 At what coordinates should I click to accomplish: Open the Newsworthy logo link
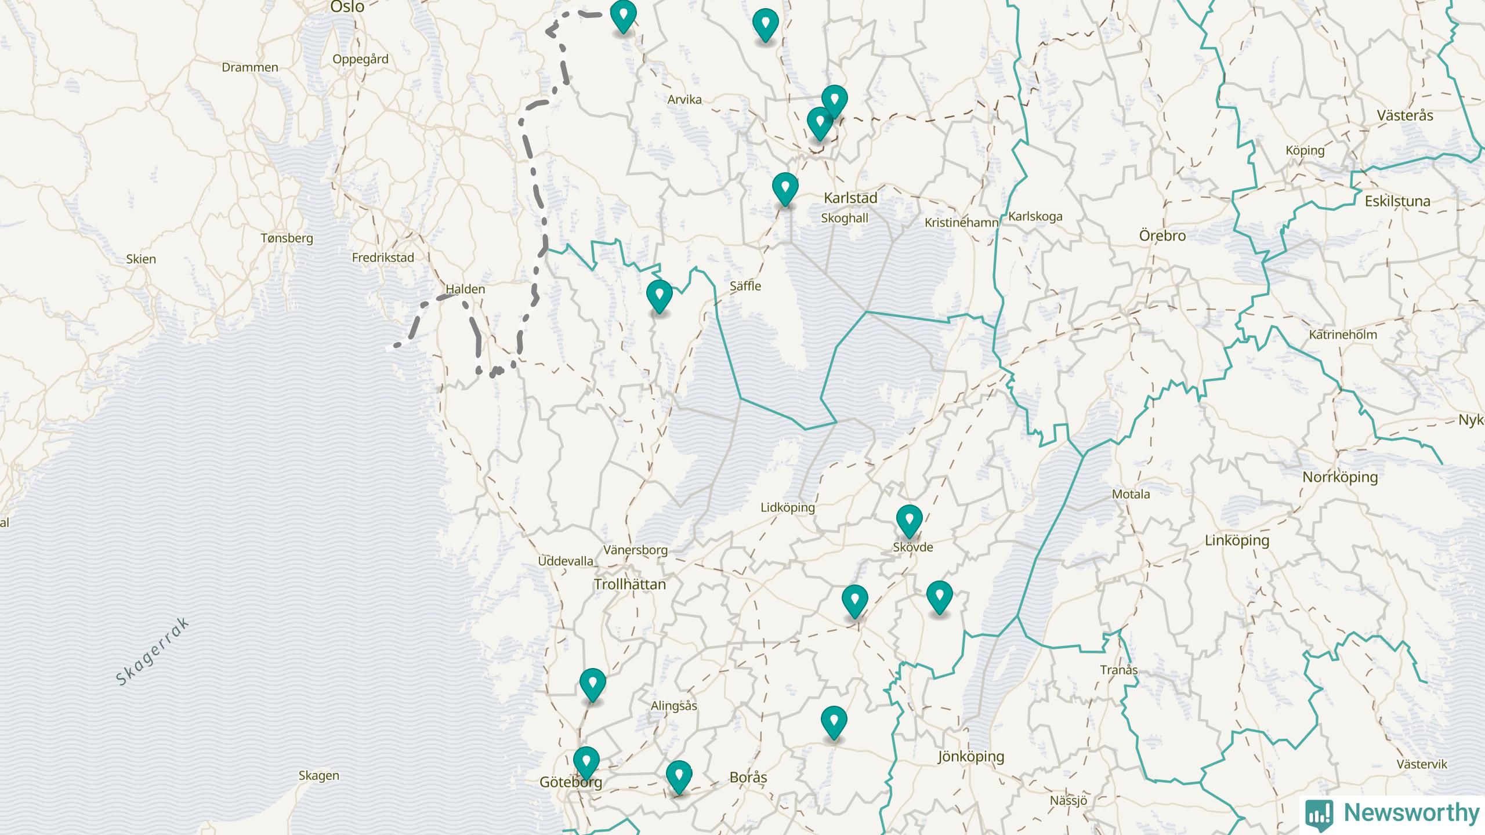pos(1392,814)
